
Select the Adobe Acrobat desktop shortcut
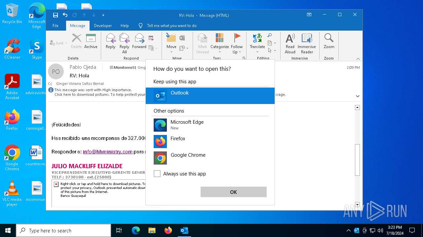pyautogui.click(x=12, y=87)
